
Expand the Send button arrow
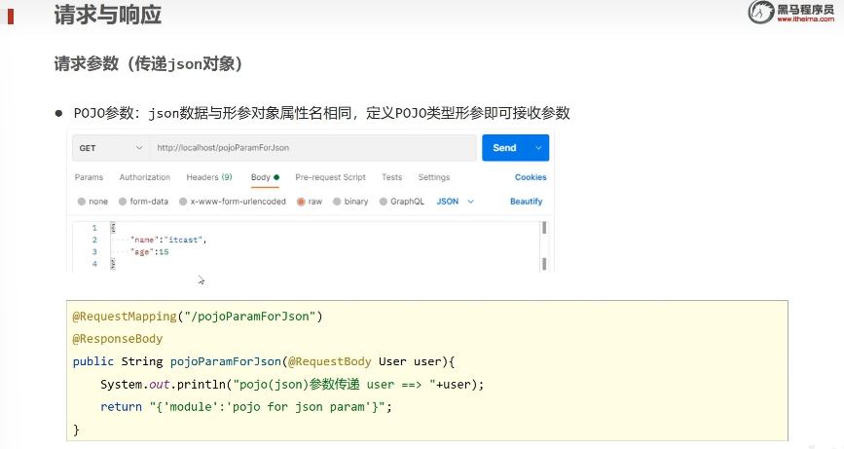tap(538, 148)
